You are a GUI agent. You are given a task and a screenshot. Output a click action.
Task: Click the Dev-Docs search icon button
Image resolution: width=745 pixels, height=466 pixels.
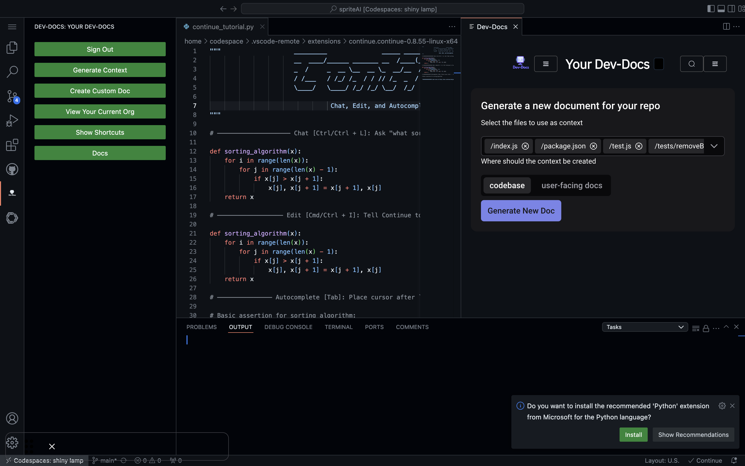(x=691, y=64)
